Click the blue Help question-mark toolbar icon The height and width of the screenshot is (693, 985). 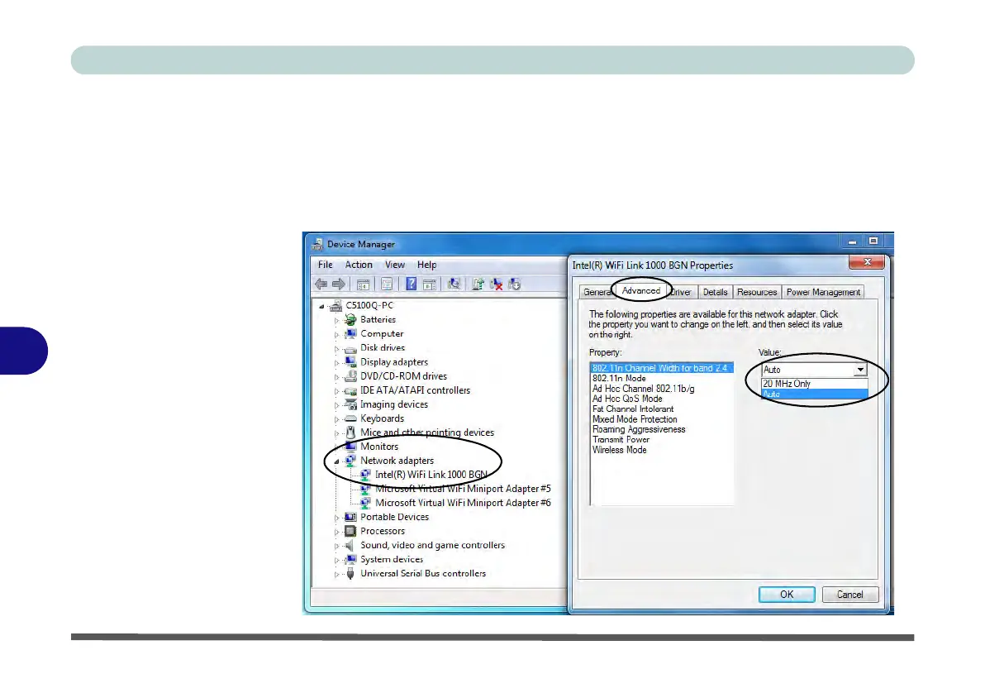(411, 284)
